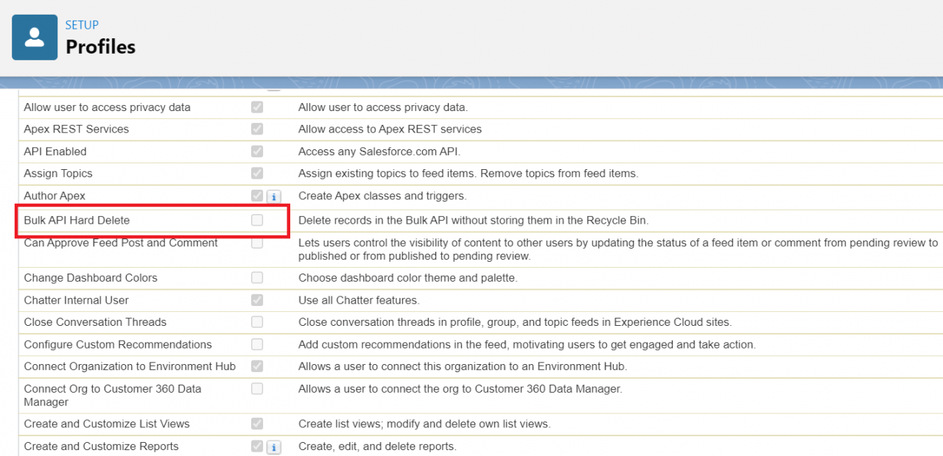Click 'Allow access to Apex REST services' description

[390, 129]
